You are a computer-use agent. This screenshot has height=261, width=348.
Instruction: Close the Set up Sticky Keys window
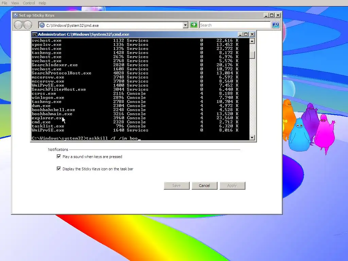(278, 15)
